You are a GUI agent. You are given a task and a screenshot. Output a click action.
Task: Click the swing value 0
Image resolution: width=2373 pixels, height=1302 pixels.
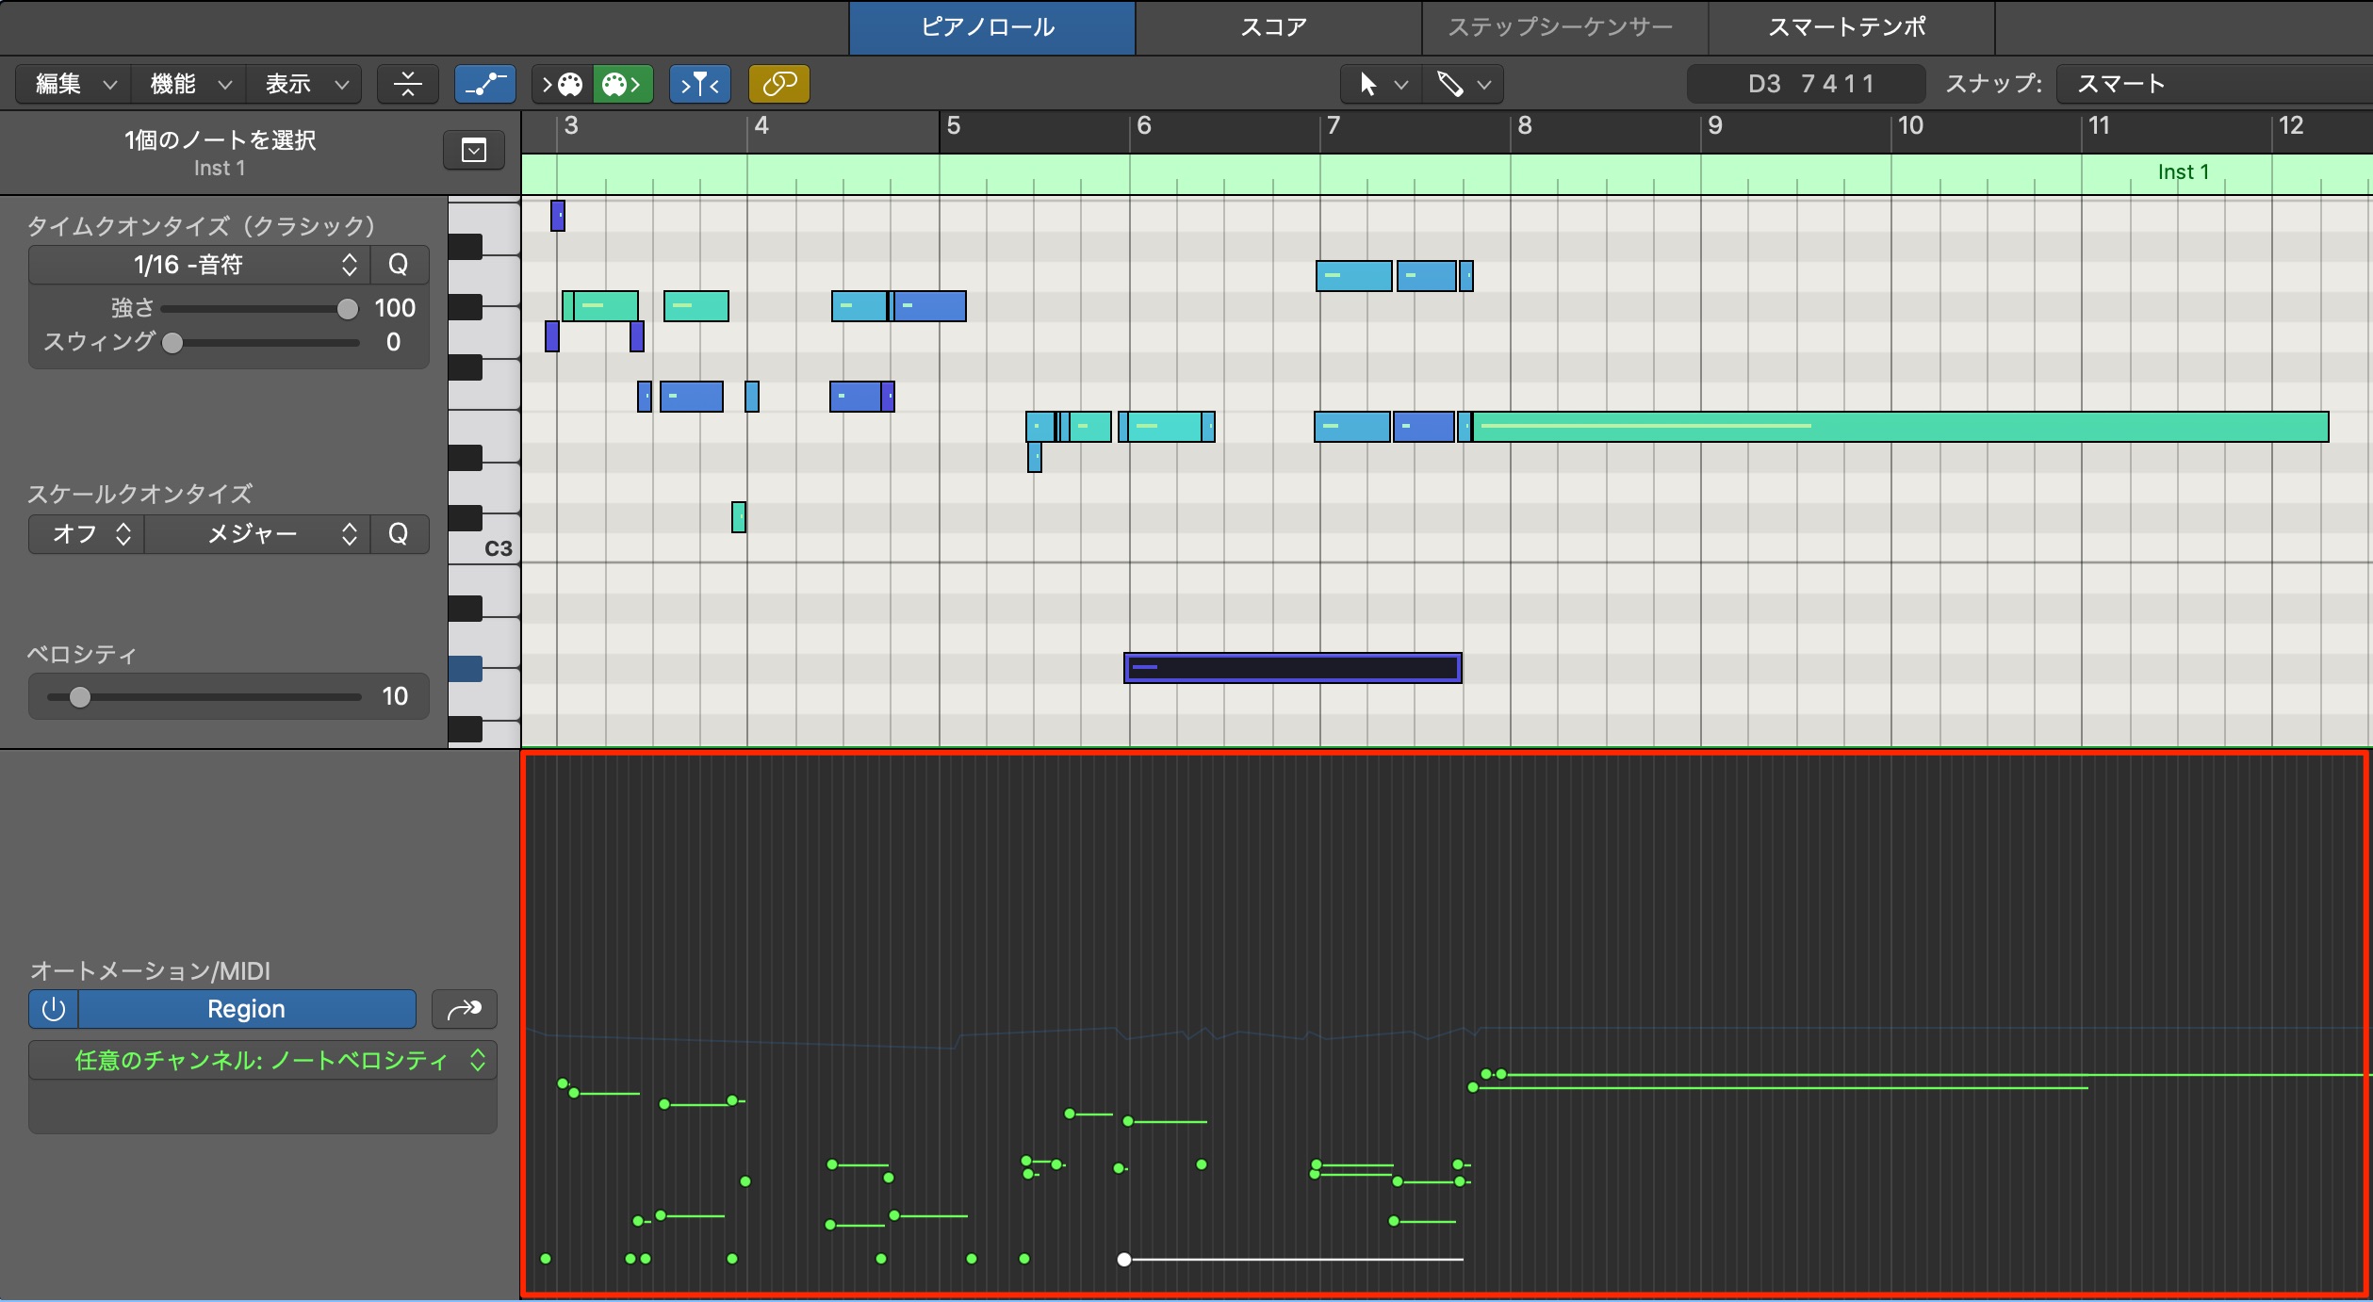pyautogui.click(x=393, y=342)
